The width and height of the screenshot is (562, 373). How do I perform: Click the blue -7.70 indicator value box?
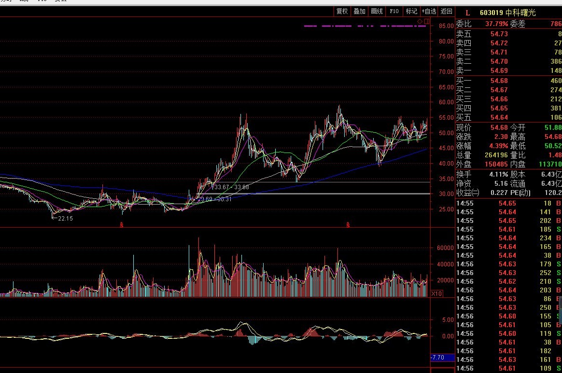point(443,358)
